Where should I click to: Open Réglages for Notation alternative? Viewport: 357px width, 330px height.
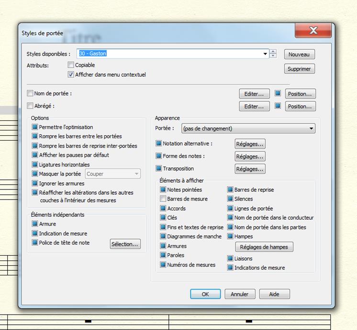point(250,144)
